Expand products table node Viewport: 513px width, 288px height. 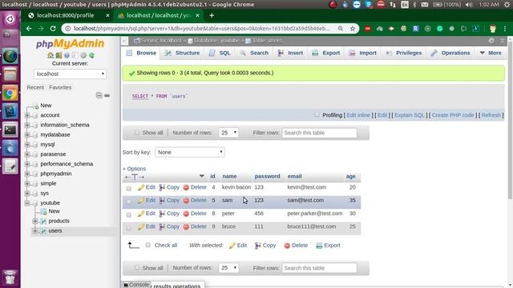[x=35, y=221]
